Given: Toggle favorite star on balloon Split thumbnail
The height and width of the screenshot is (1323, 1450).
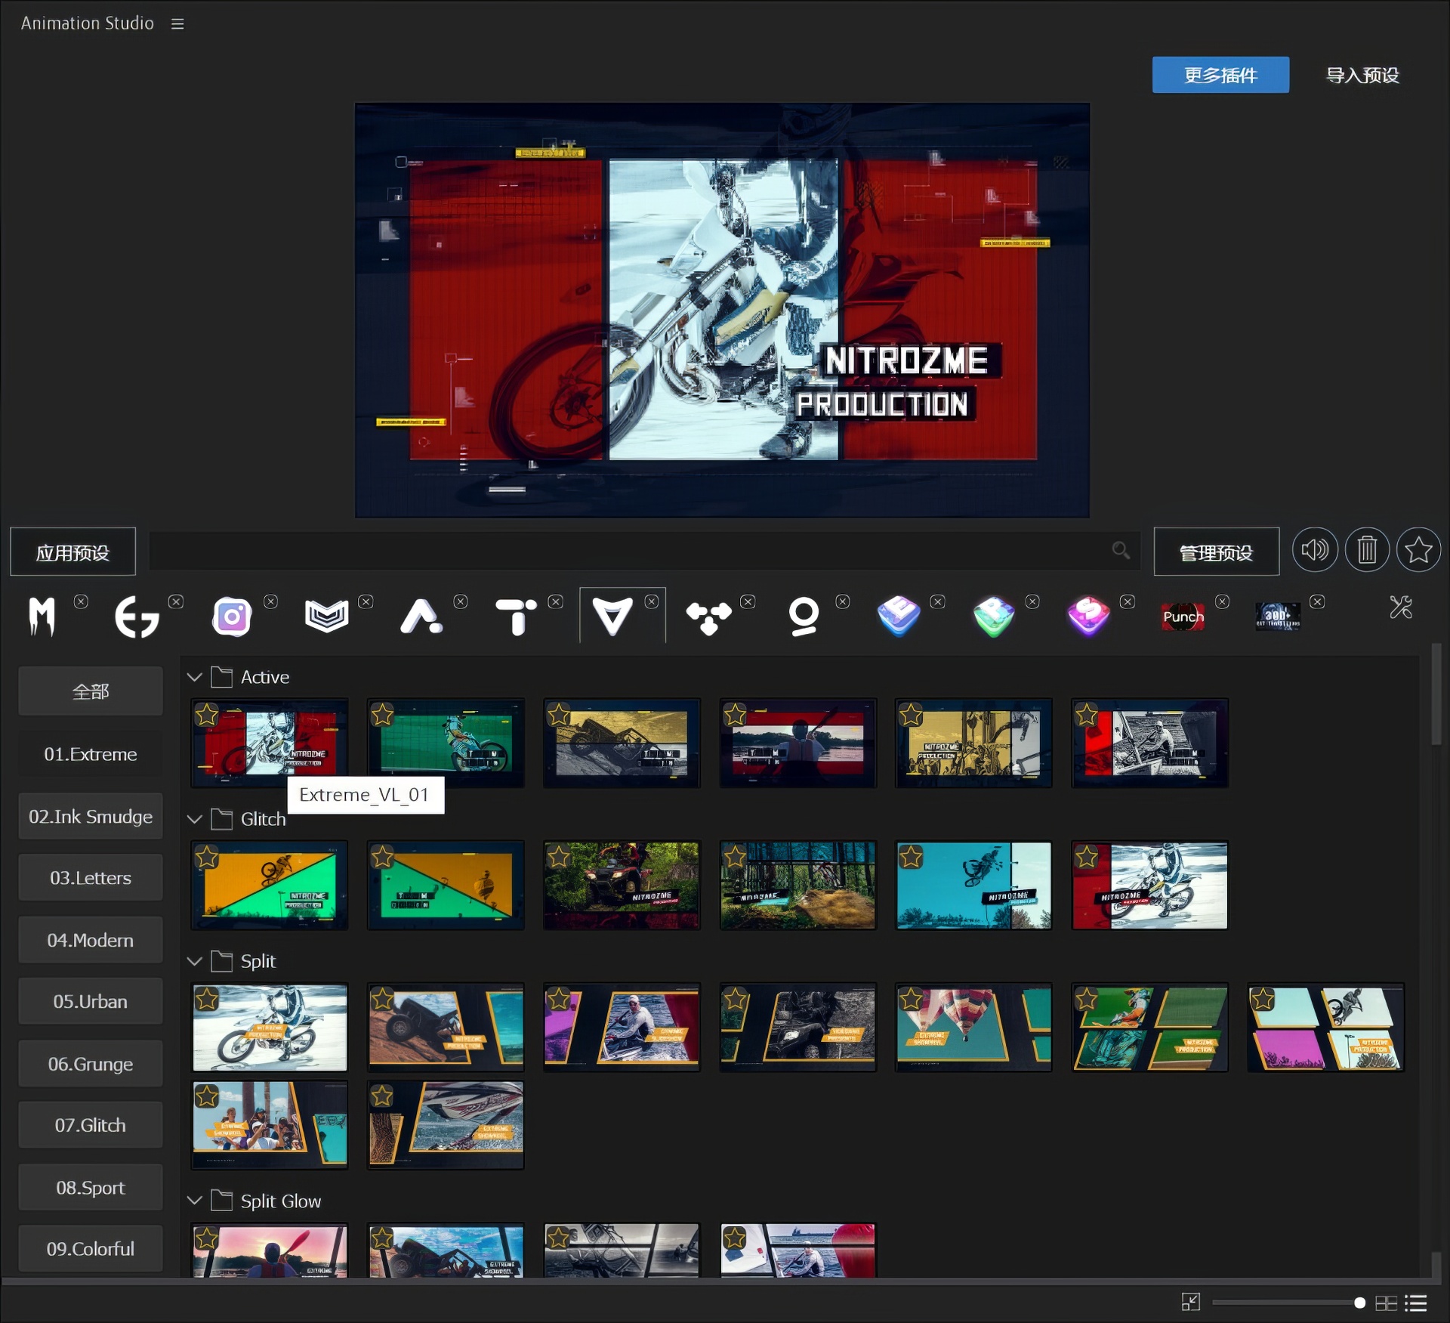Looking at the screenshot, I should coord(910,999).
